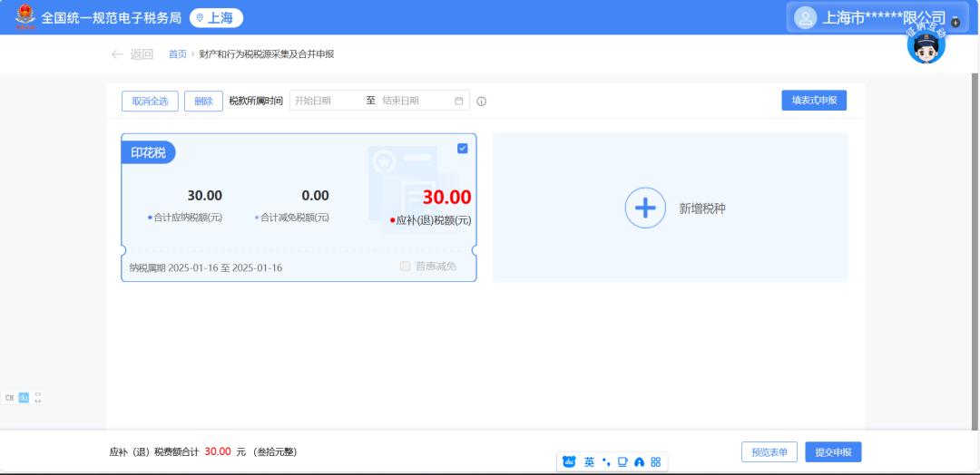Switch the IME 英 language mode
The width and height of the screenshot is (980, 475).
coord(589,461)
